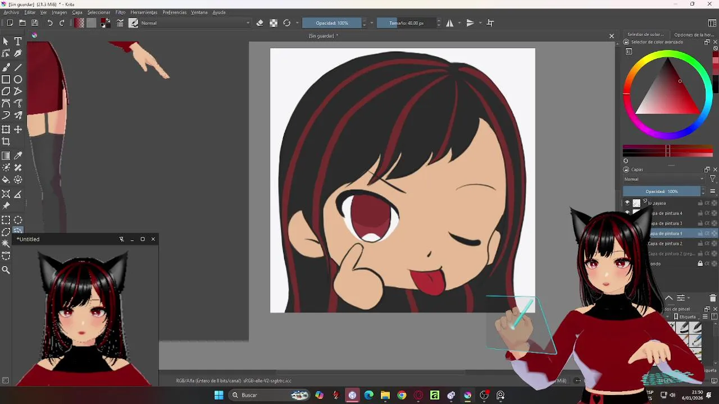The width and height of the screenshot is (719, 404).
Task: Select the Ellipse shape tool
Action: point(18,80)
